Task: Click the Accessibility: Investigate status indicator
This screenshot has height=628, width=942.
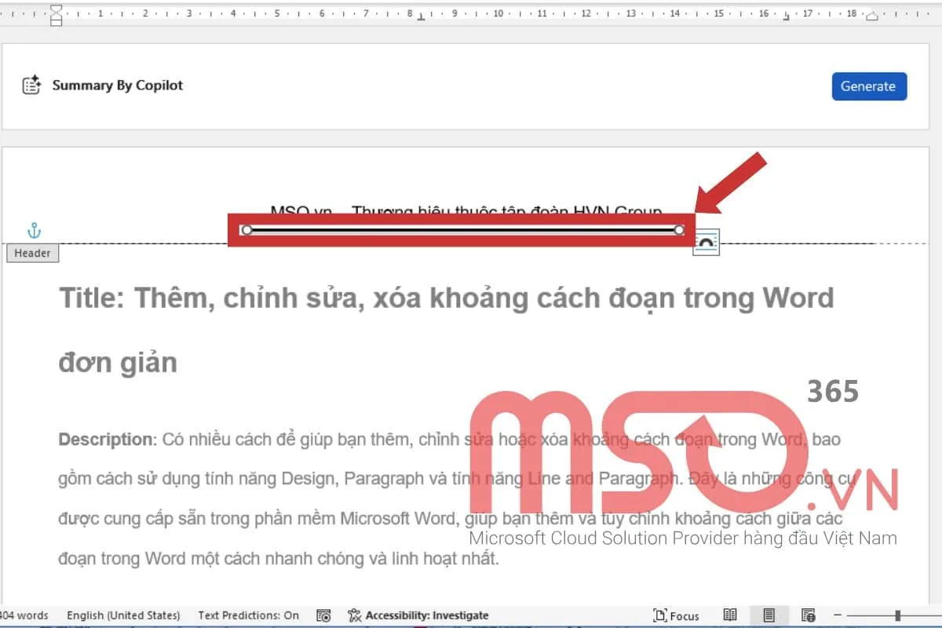Action: point(418,615)
